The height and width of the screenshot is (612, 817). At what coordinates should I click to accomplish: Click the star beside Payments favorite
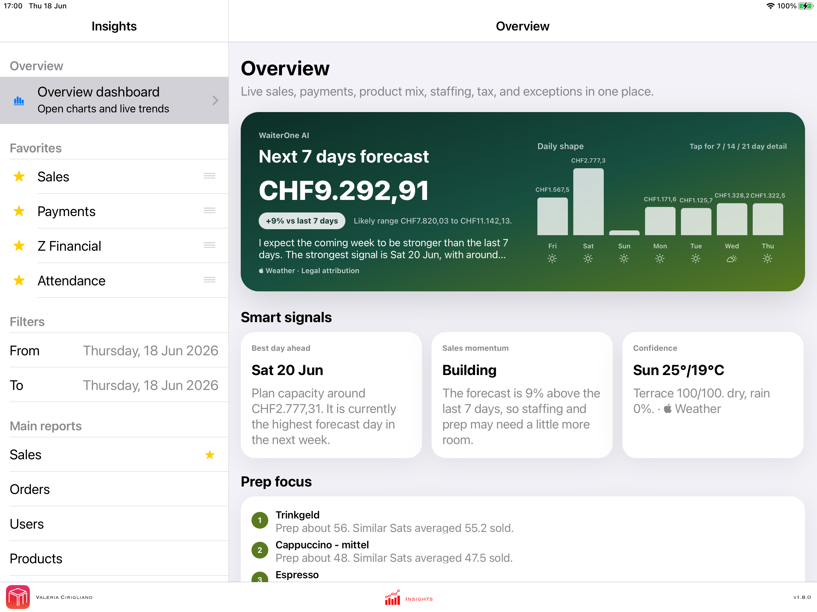19,212
